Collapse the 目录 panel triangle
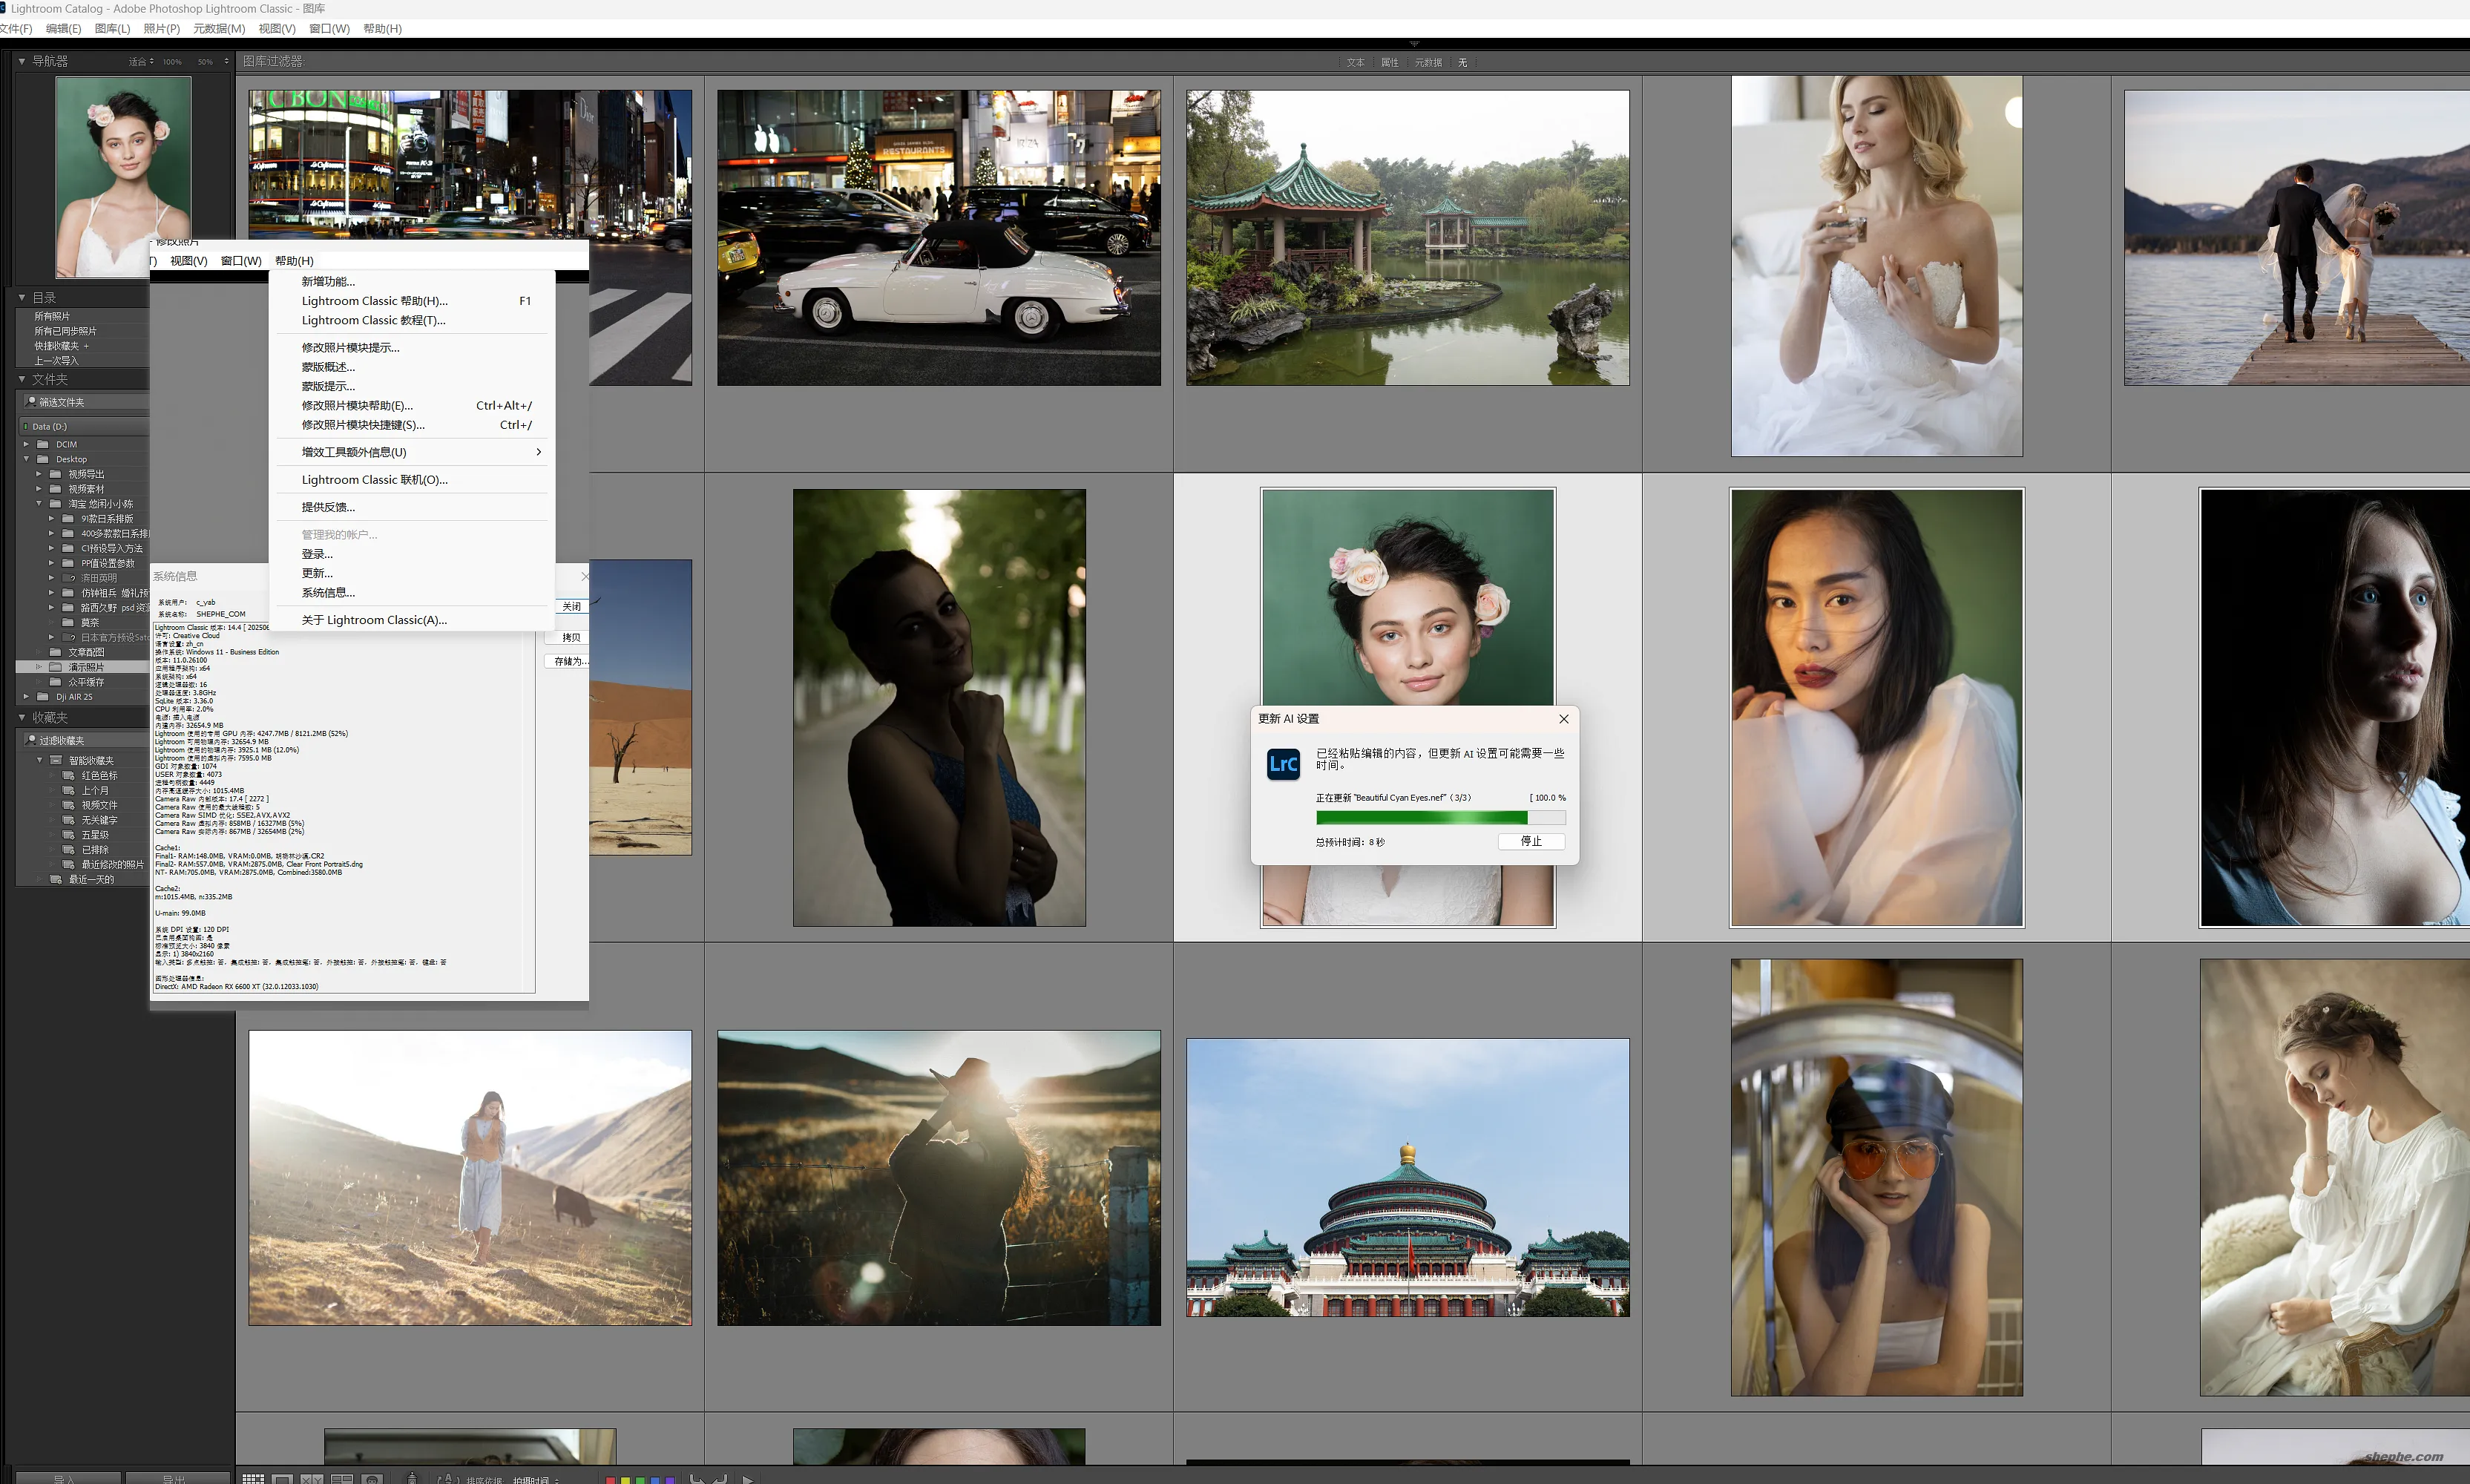 22,297
